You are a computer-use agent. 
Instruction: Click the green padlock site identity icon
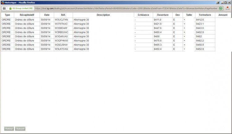(x=10, y=8)
